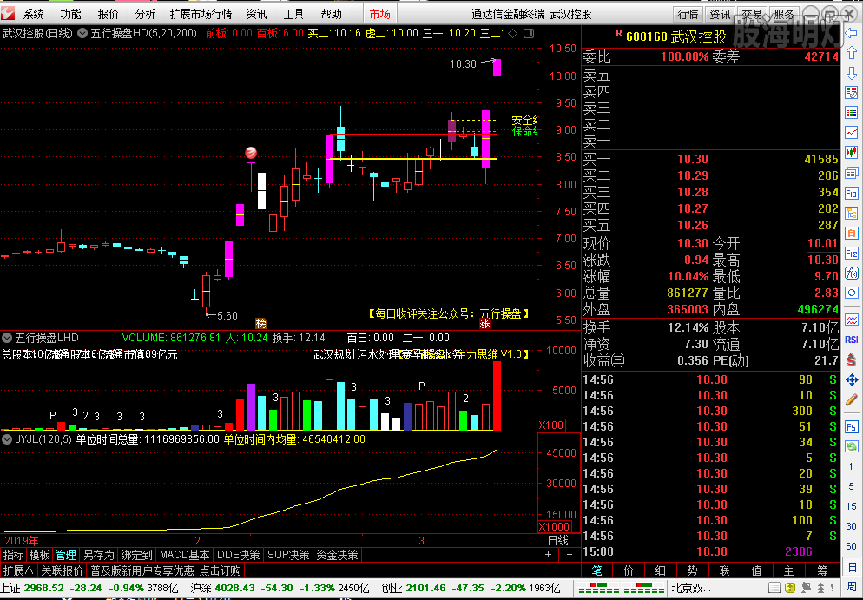Click the diamond icon in chart header
This screenshot has width=863, height=600.
513,34
